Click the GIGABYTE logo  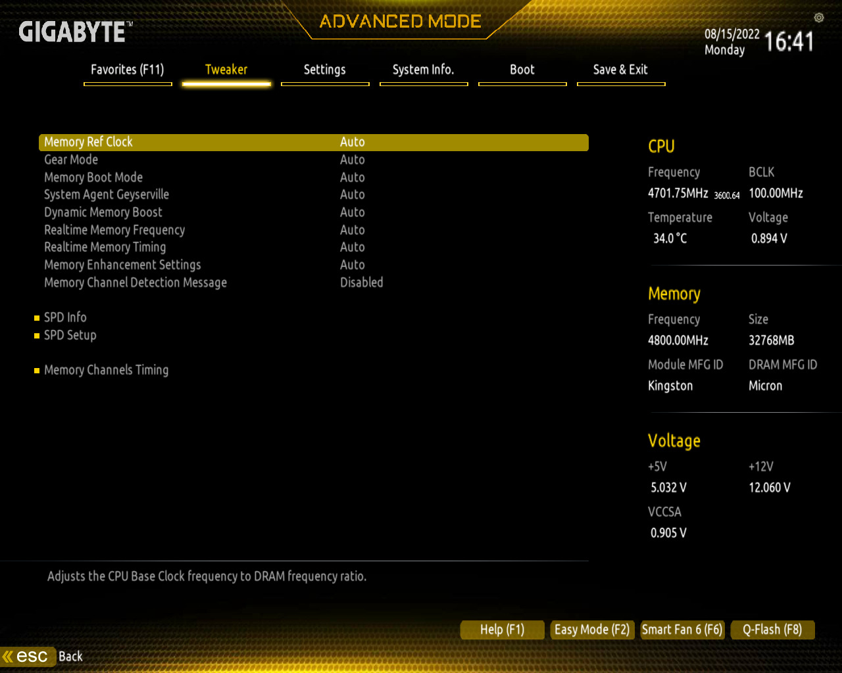coord(76,32)
